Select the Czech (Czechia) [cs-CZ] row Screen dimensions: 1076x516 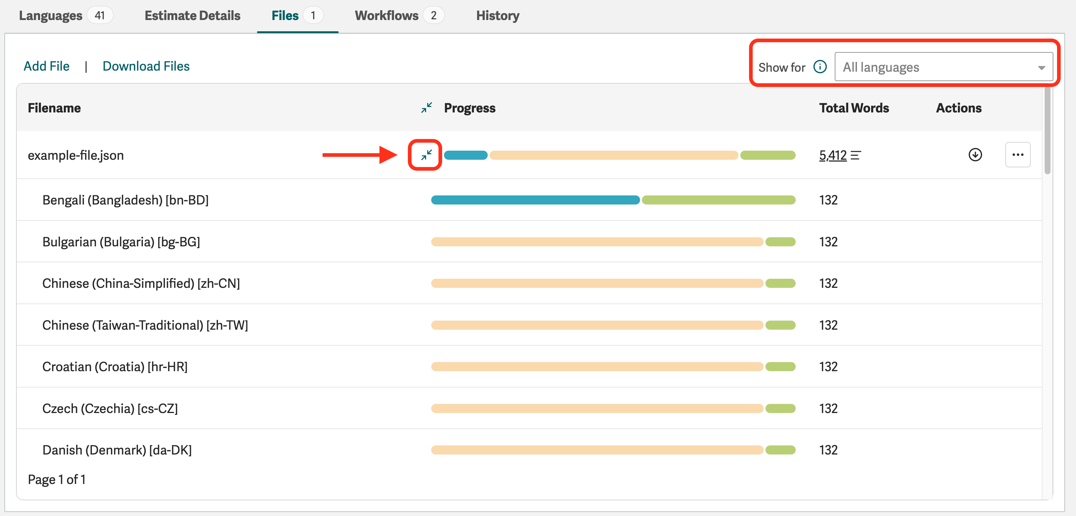[x=529, y=408]
